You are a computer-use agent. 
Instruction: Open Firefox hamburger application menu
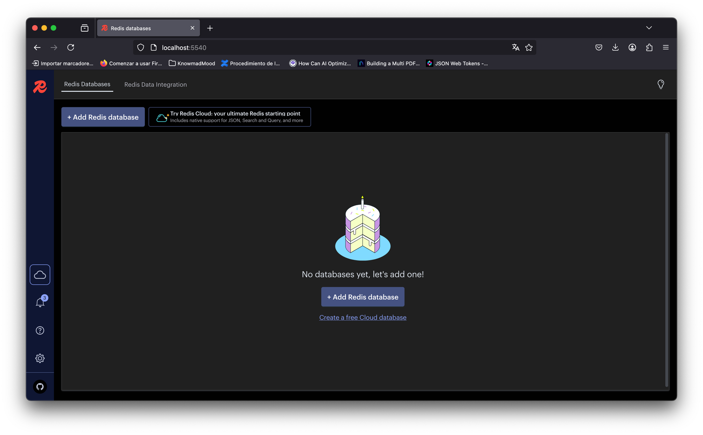[x=665, y=47]
